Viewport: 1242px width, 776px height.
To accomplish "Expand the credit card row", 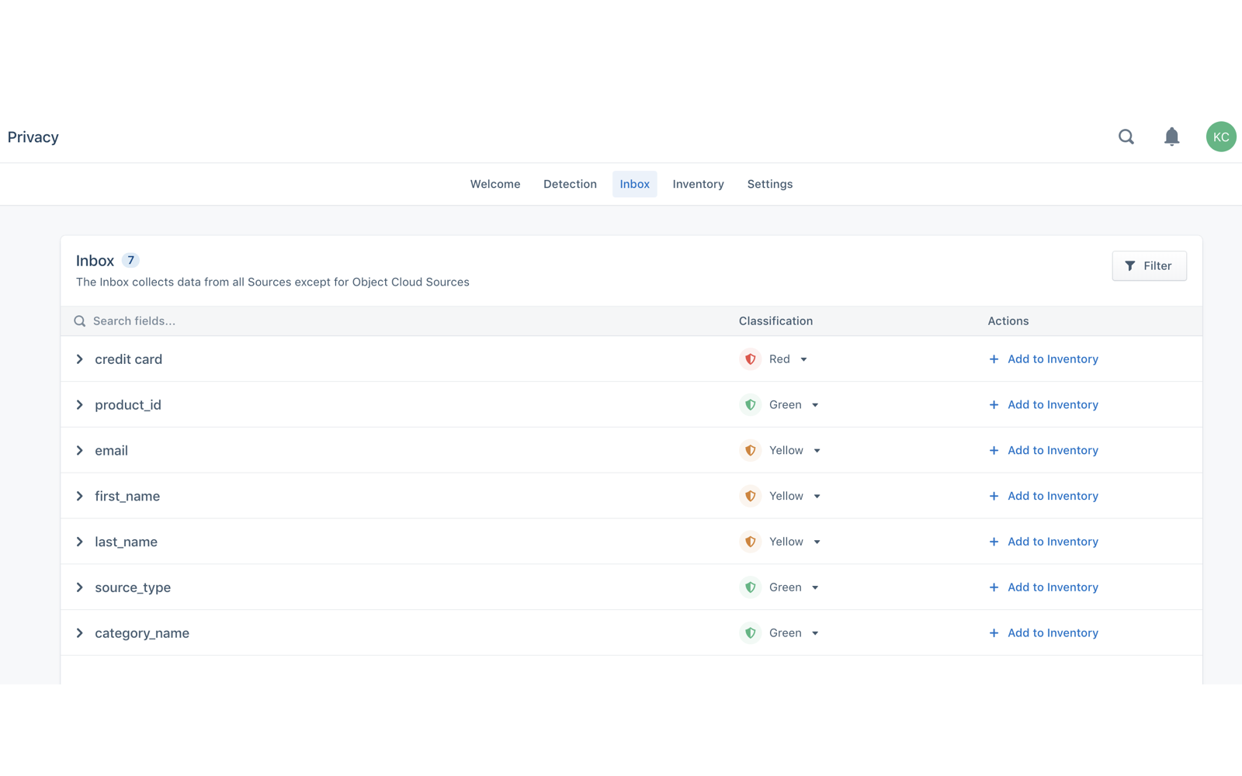I will point(79,359).
